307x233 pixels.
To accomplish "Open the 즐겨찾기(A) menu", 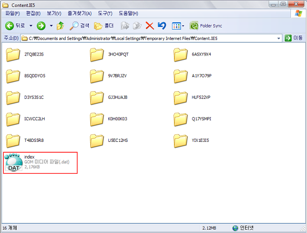I will point(80,13).
